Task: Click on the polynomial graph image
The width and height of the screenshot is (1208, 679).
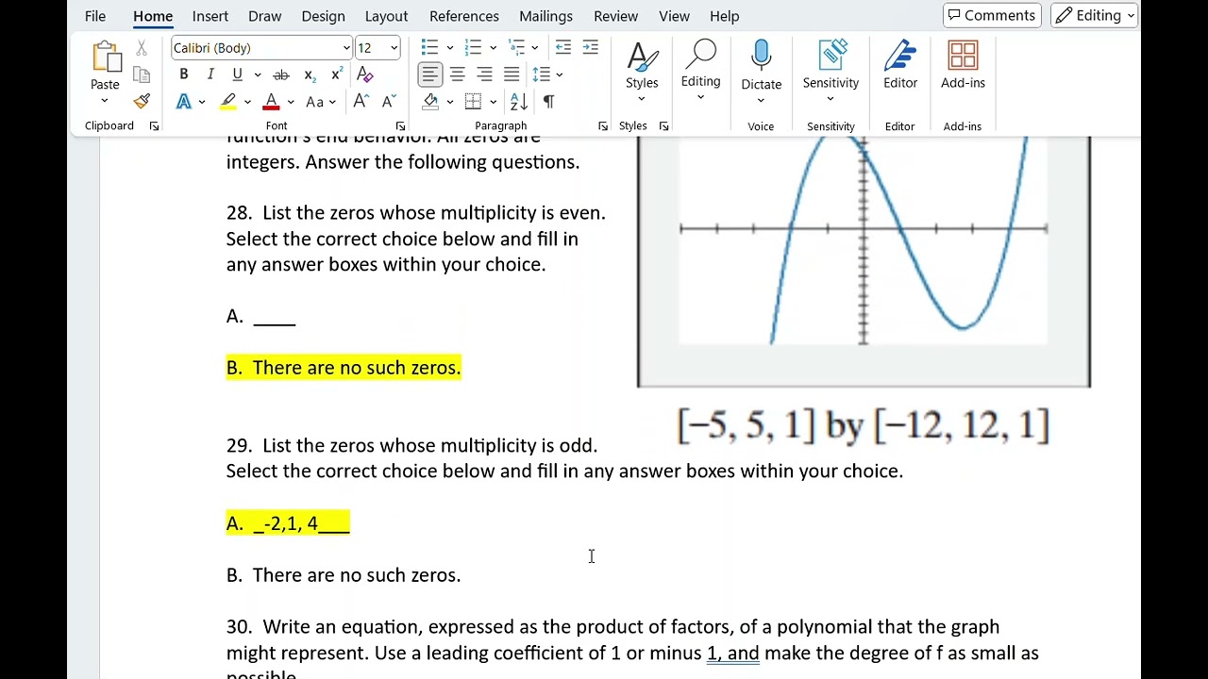Action: click(x=864, y=261)
